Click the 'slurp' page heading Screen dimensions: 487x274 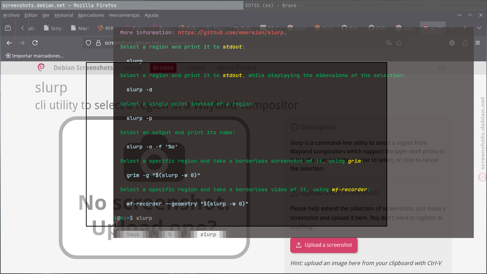tap(51, 87)
